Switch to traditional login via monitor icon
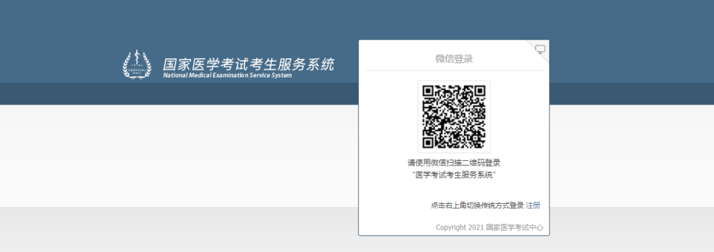This screenshot has height=252, width=714. coord(540,49)
